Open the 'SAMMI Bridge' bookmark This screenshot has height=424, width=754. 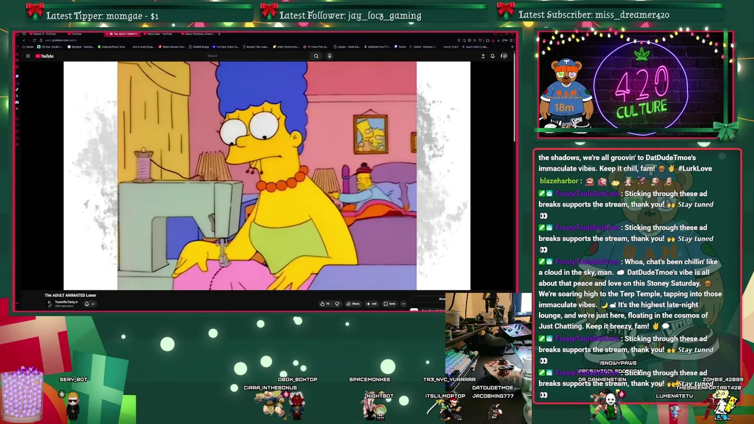click(x=199, y=47)
